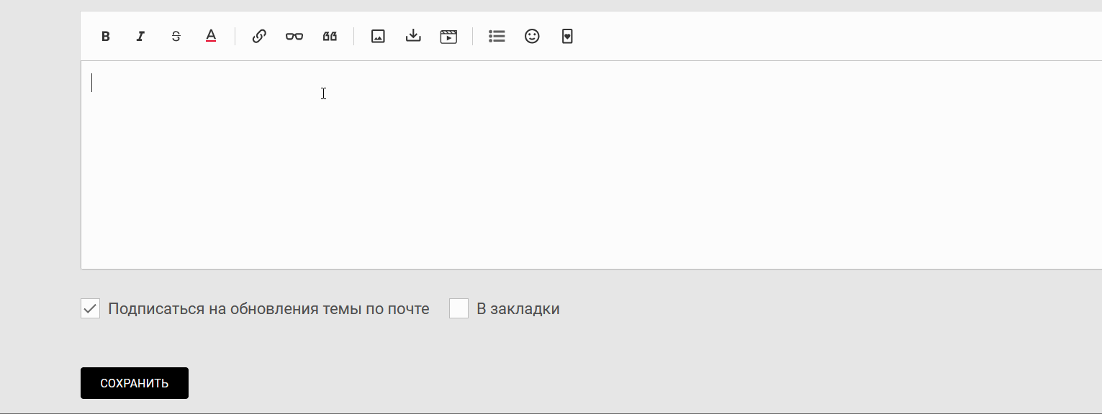Insert a bulleted list
1102x414 pixels.
point(497,36)
